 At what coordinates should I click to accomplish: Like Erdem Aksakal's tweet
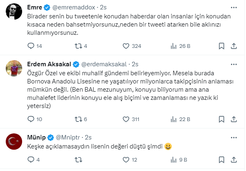tap(126, 119)
